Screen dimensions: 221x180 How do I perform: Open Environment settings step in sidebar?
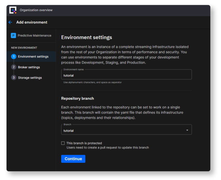tap(33, 56)
